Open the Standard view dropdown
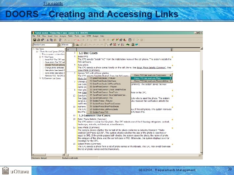The width and height of the screenshot is (234, 175). [58, 45]
